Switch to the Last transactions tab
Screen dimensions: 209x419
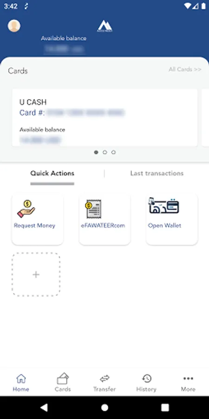click(157, 173)
